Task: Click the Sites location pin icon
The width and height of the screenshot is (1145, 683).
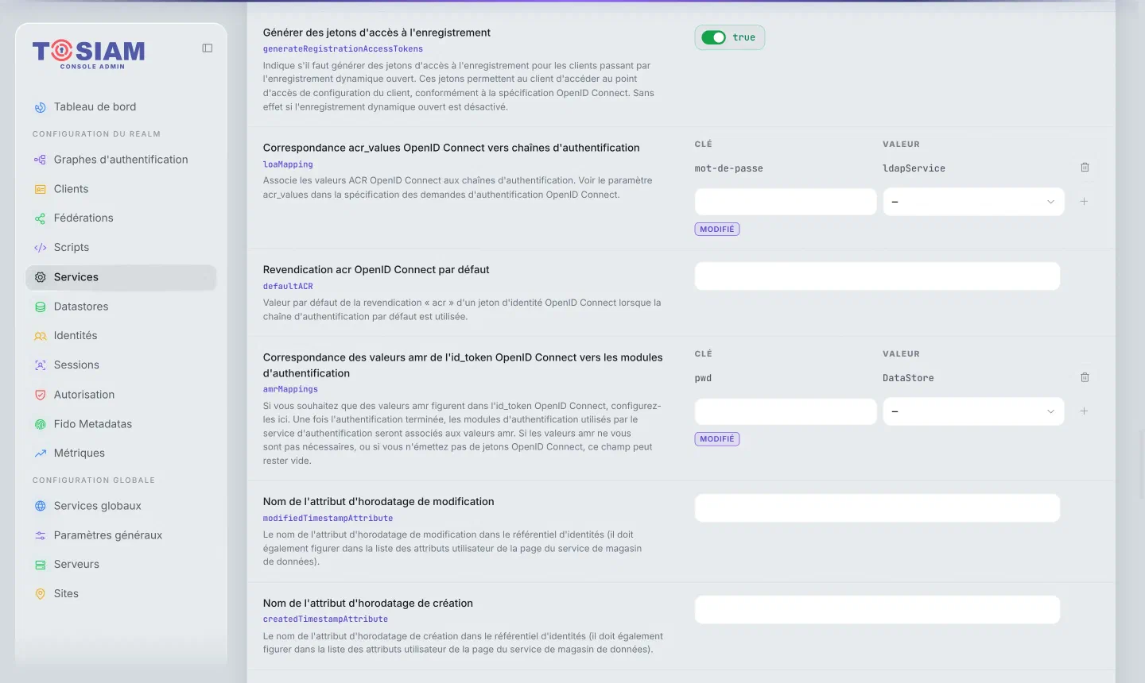Action: point(41,594)
